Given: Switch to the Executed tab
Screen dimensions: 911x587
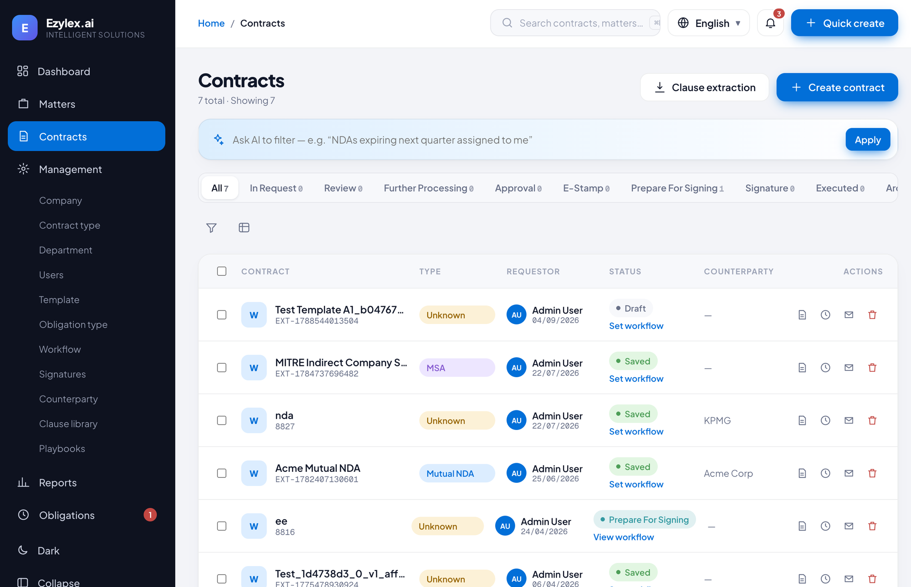Looking at the screenshot, I should click(840, 188).
